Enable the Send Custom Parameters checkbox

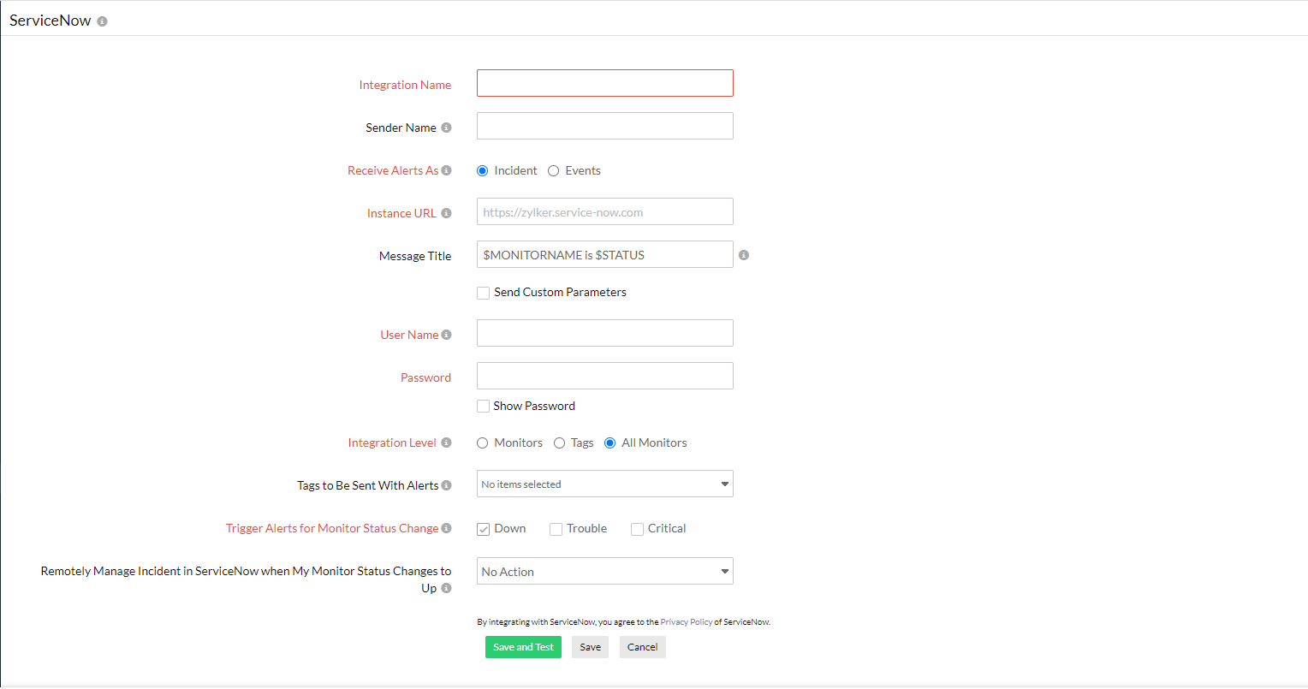point(484,293)
